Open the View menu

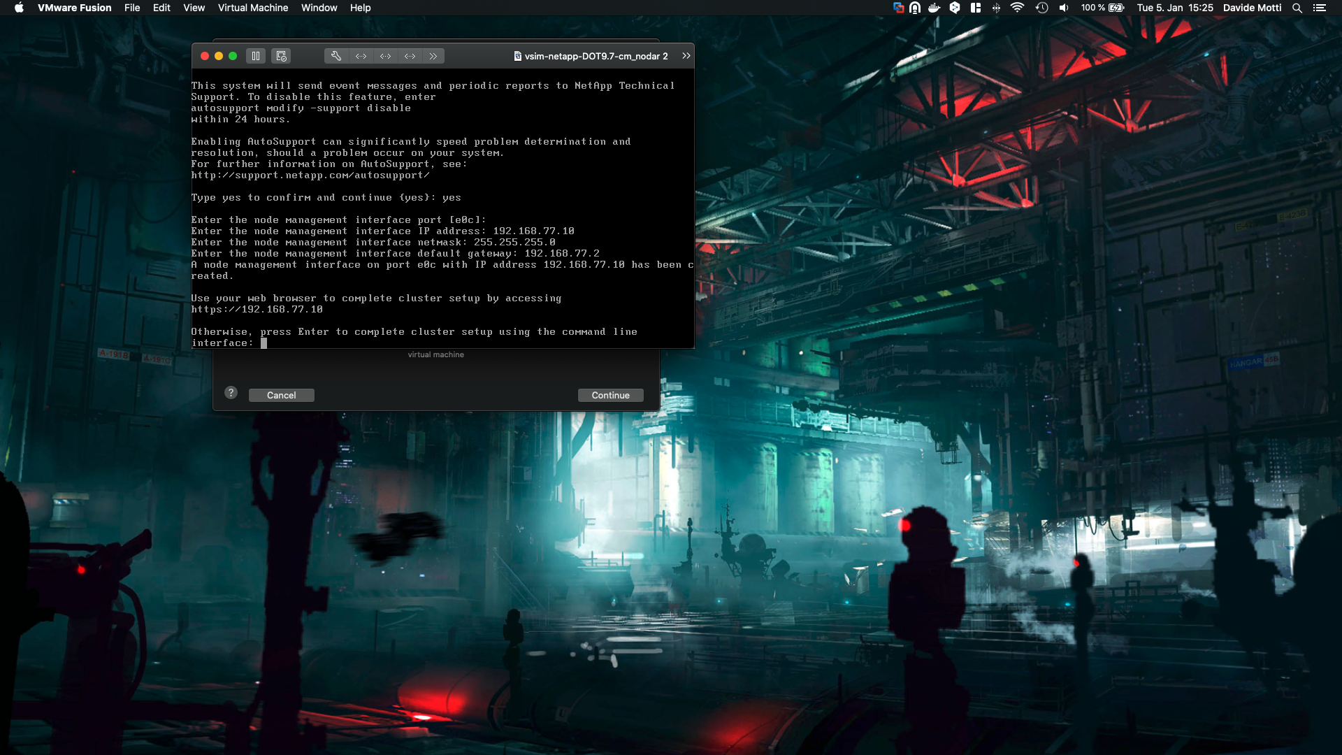194,8
